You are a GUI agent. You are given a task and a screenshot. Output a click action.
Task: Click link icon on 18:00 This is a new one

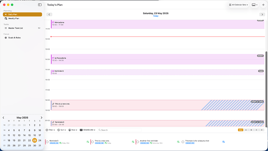click(x=53, y=104)
